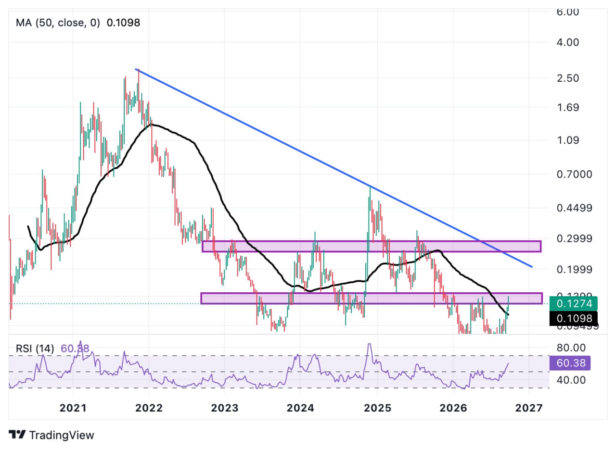Click the 2027 time axis label
The image size is (616, 450).
(529, 408)
